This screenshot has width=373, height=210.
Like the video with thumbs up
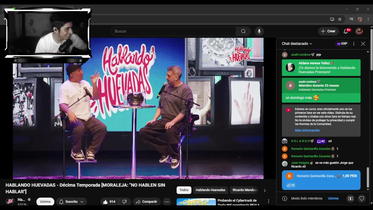pos(109,202)
